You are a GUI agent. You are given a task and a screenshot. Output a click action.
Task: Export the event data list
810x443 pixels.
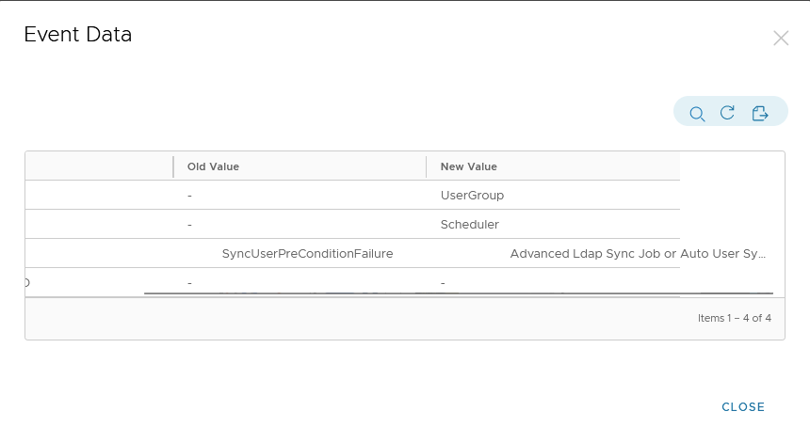(x=760, y=114)
